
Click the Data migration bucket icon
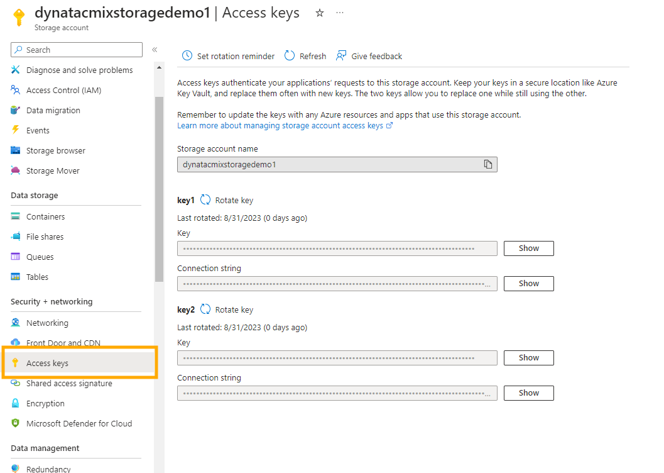[x=15, y=110]
